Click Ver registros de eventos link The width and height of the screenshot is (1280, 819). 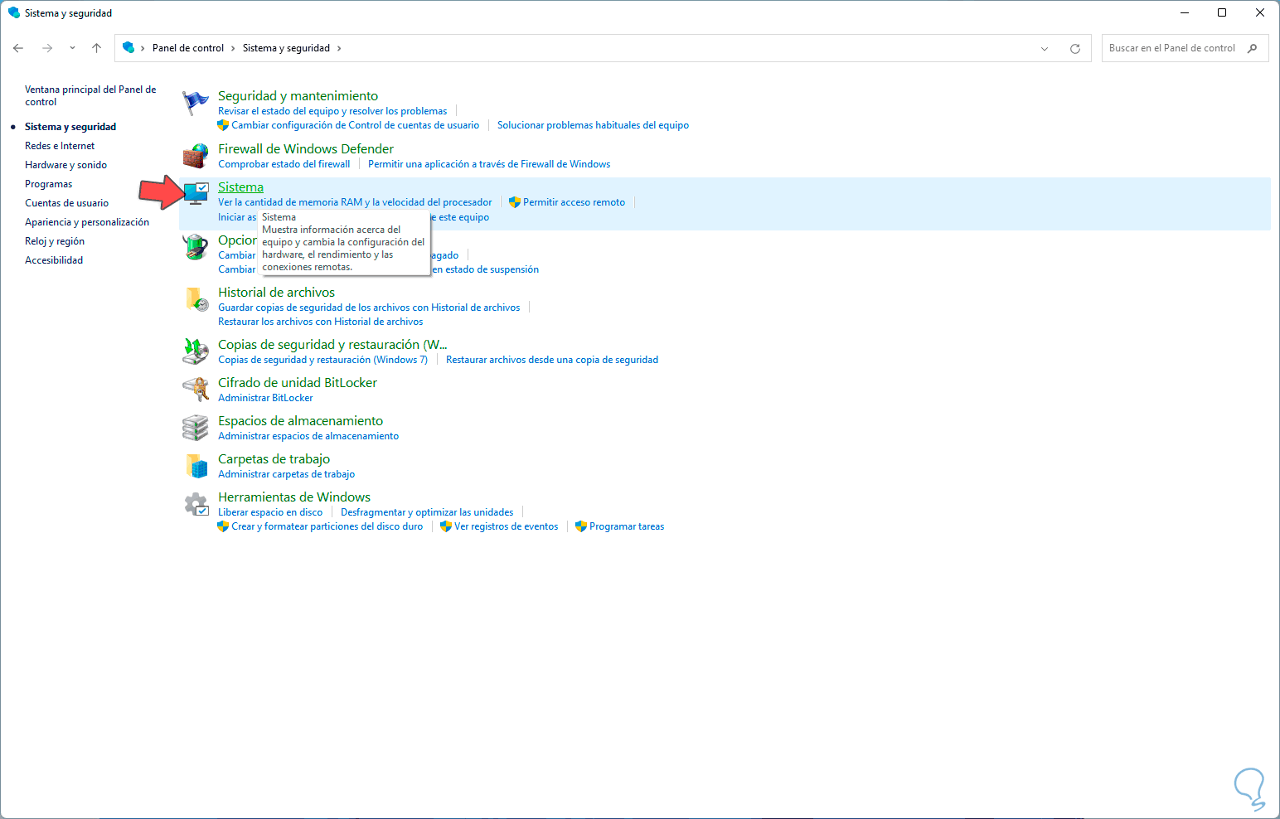click(x=506, y=526)
